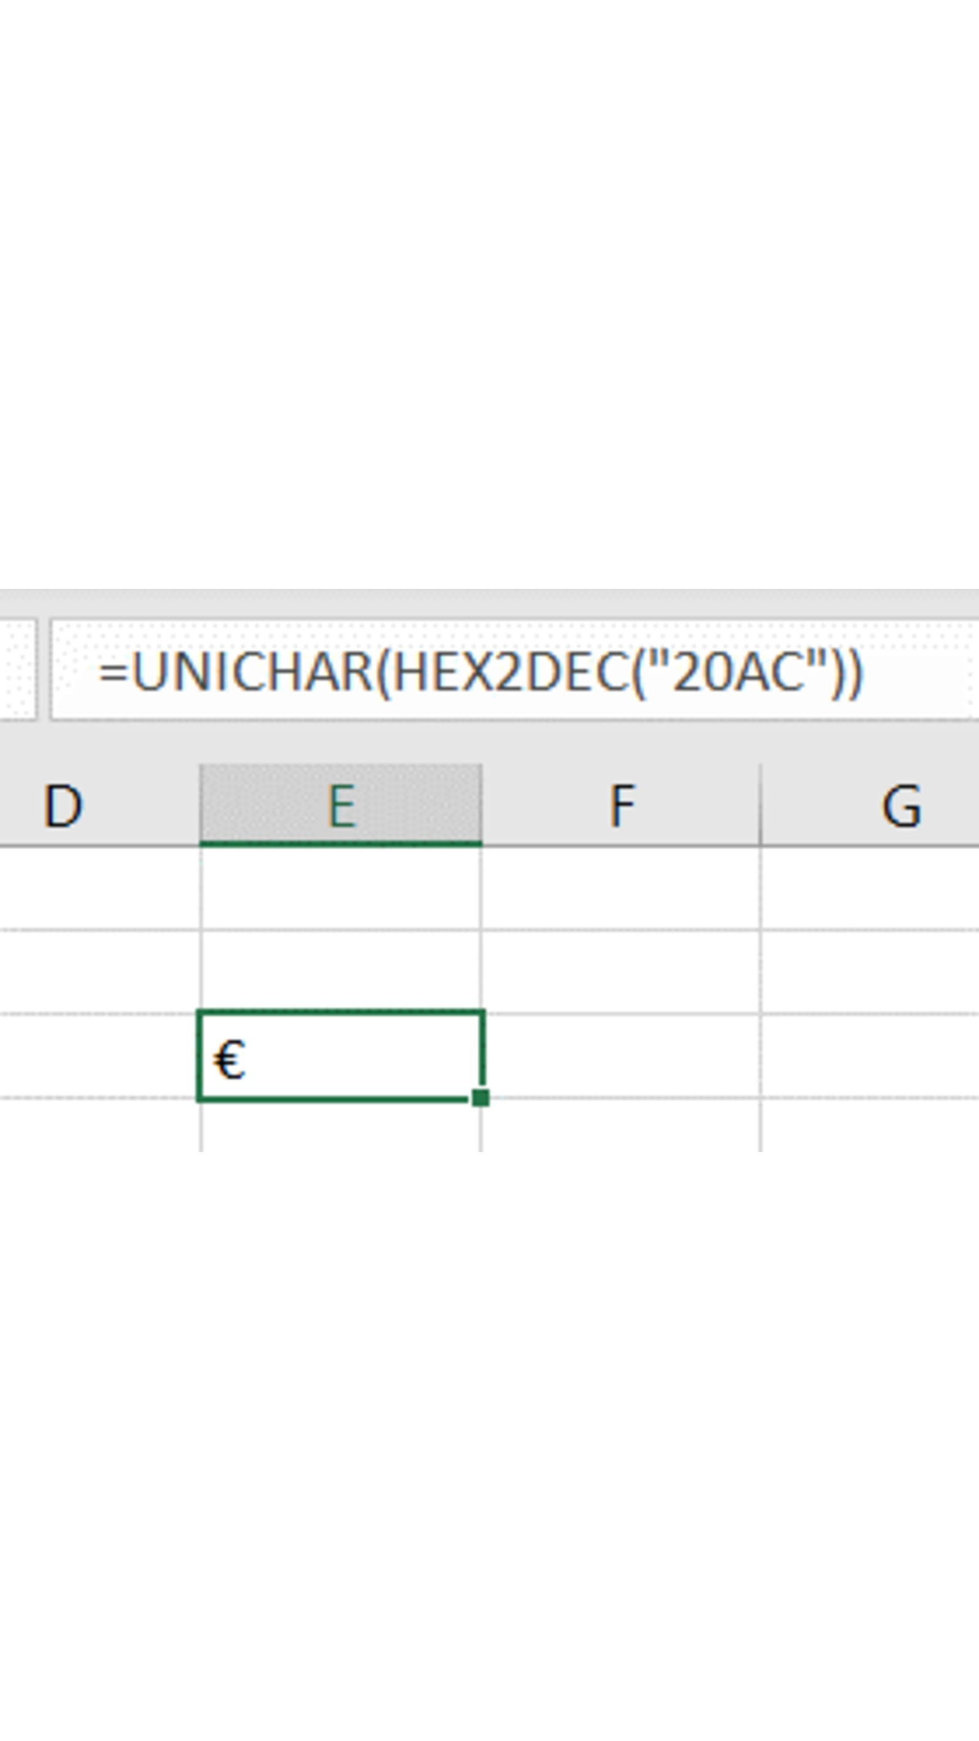Click the first visible cell under column E header

tap(341, 888)
